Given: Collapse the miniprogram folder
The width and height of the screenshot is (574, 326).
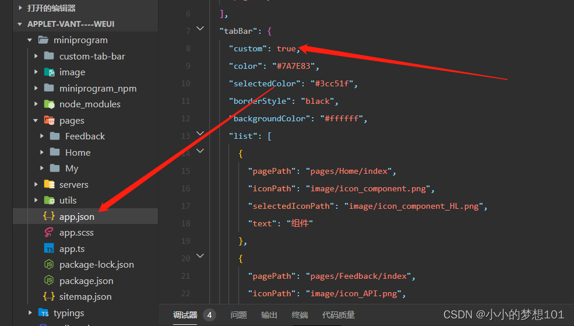Looking at the screenshot, I should tap(30, 40).
